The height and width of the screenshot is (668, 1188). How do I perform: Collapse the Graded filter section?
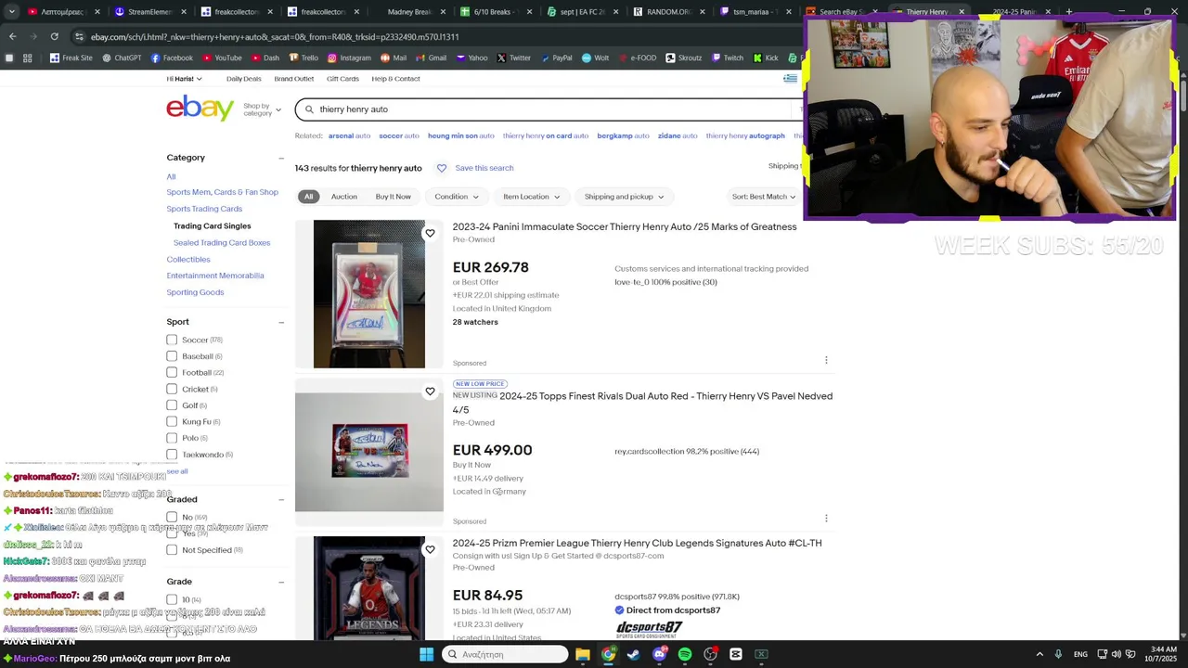point(281,499)
